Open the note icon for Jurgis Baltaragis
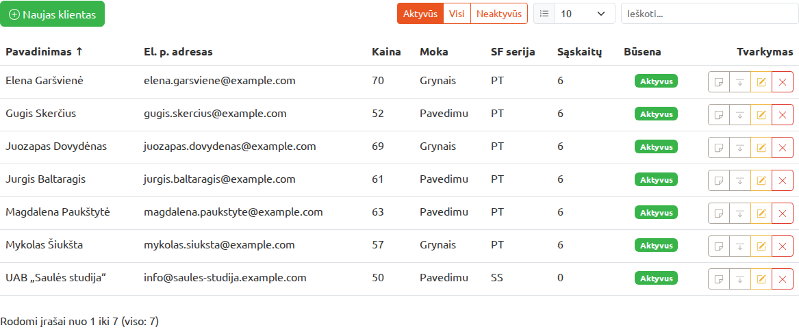The width and height of the screenshot is (799, 334). tap(719, 180)
